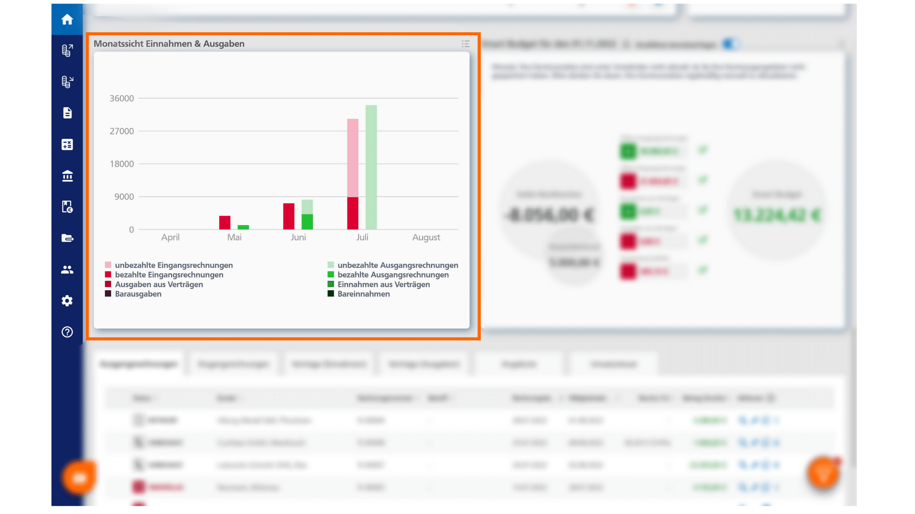Click the red paid Juli bar segment
915x514 pixels.
coord(353,213)
